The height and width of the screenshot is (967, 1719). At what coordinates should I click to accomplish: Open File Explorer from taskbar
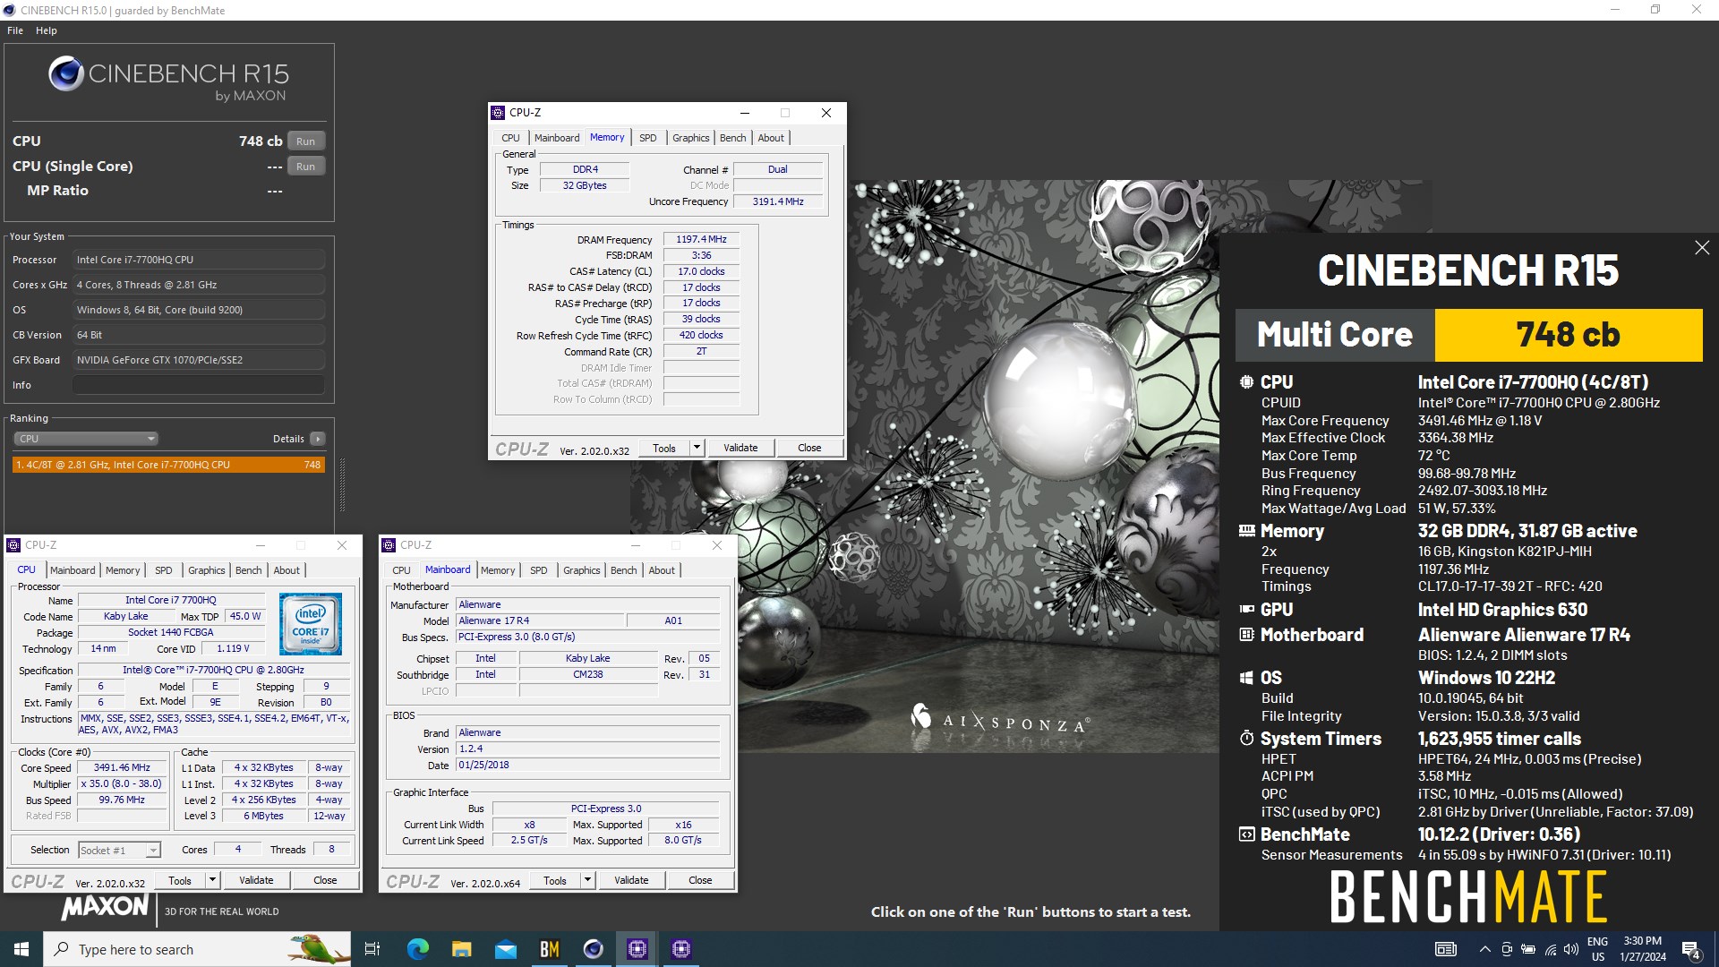tap(461, 949)
